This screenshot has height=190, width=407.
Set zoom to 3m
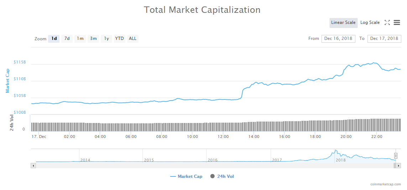tap(93, 38)
